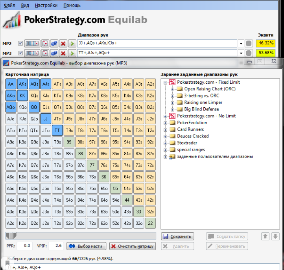Click the Сохранить button

pos(177,236)
